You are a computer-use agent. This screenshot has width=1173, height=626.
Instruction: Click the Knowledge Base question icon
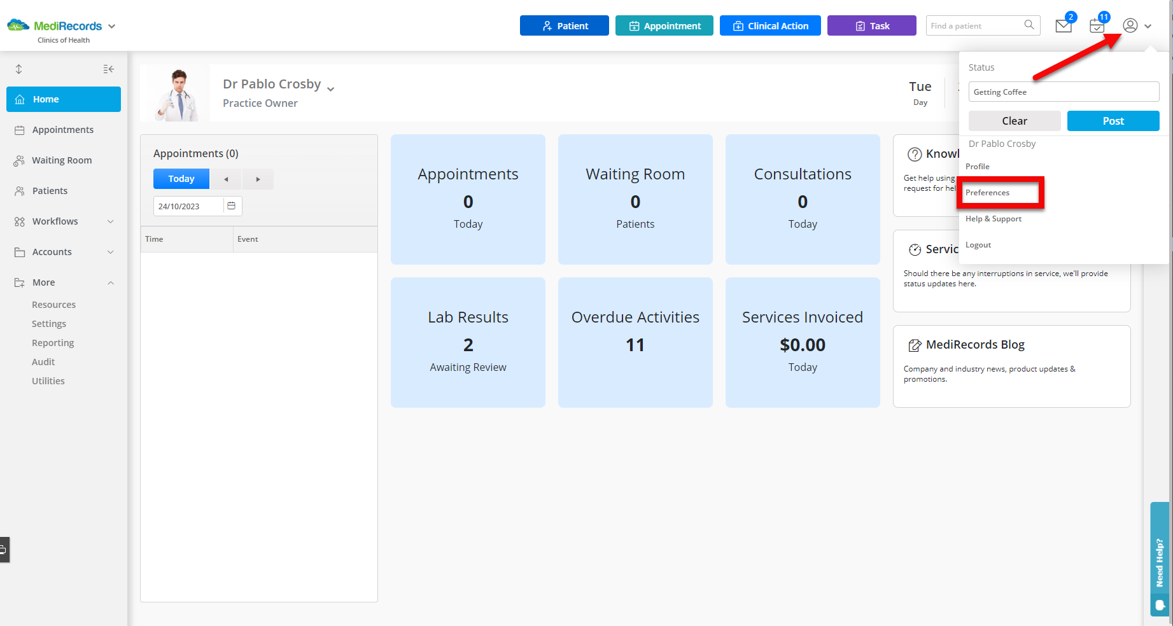click(915, 154)
